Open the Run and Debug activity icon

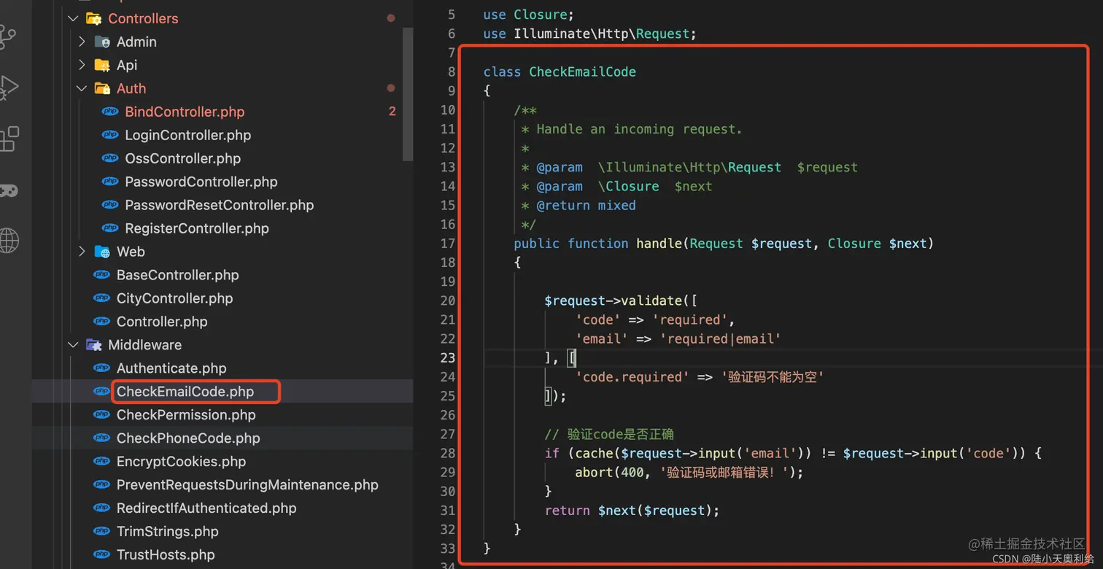point(7,88)
